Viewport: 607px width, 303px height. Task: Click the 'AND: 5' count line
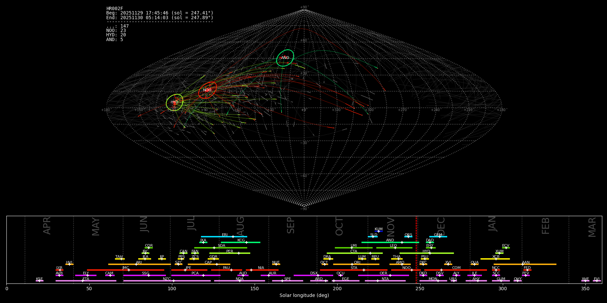(115, 40)
